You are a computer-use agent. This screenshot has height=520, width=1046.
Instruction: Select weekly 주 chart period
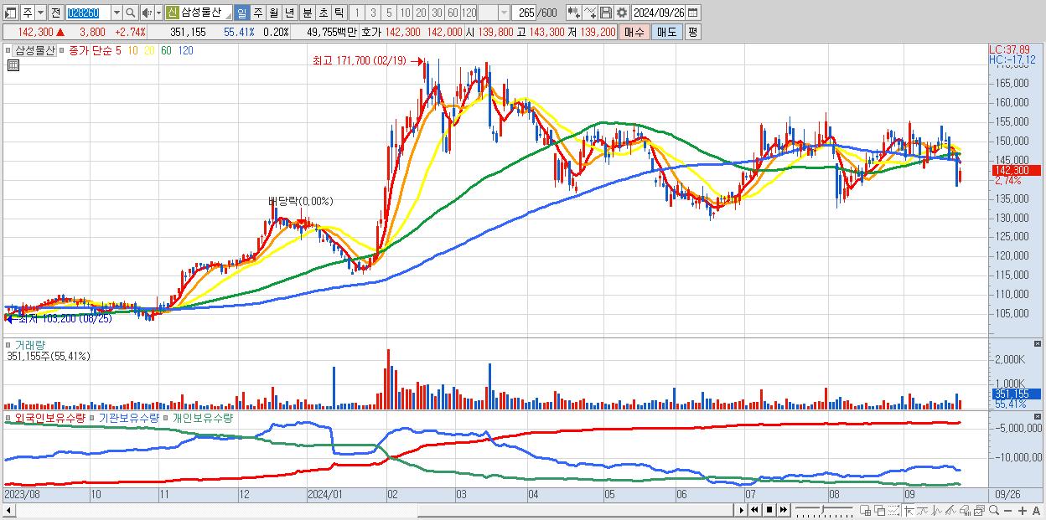click(x=257, y=13)
